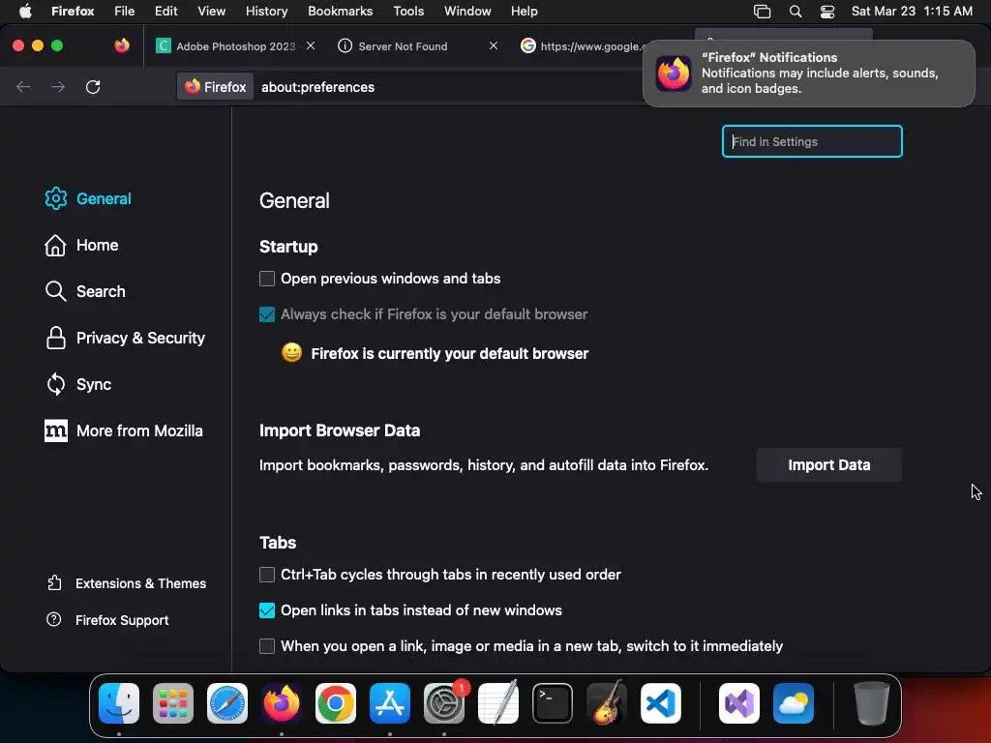
Task: Open Privacy & Security settings
Action: 125,338
